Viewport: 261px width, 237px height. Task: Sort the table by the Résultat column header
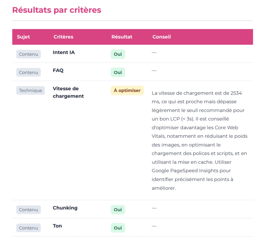pos(122,37)
